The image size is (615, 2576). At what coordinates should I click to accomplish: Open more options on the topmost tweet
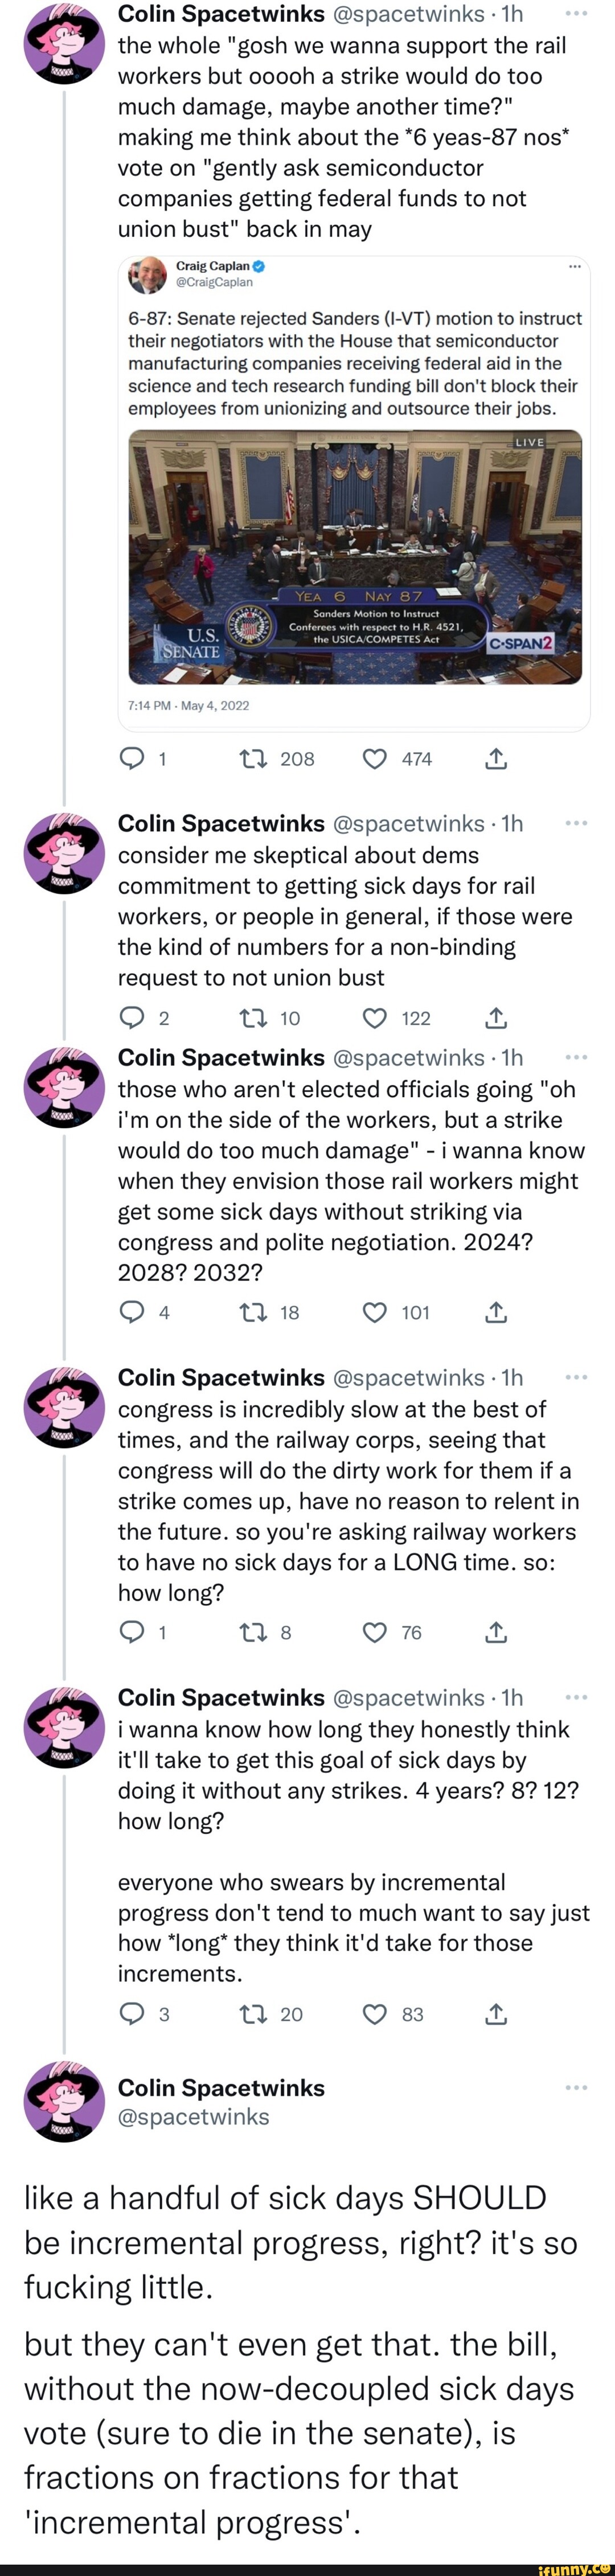pos(576,14)
